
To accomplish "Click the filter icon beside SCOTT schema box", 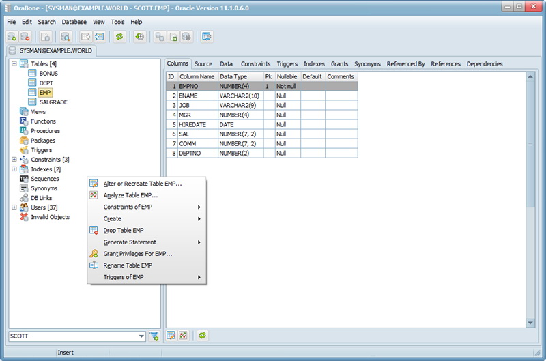I will 154,336.
